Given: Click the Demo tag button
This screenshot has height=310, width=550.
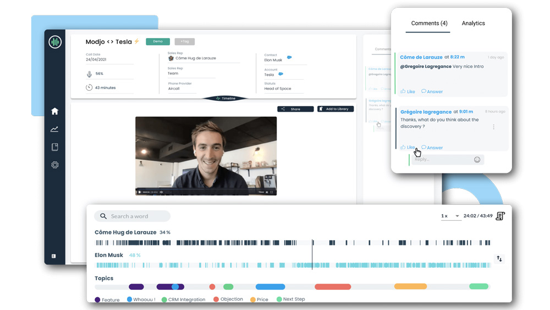Looking at the screenshot, I should tap(158, 41).
